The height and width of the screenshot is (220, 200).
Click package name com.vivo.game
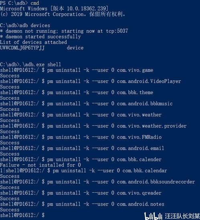click(135, 70)
